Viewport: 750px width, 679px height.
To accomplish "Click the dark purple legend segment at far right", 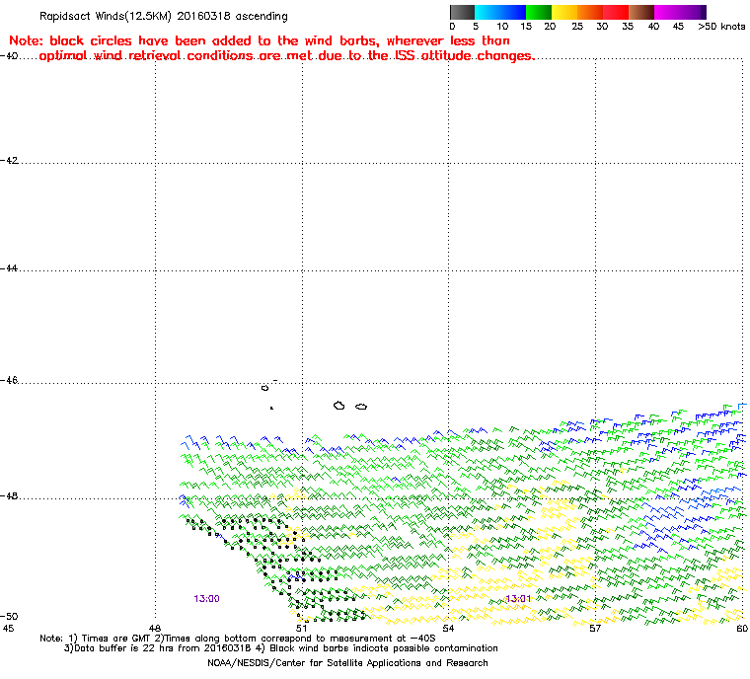I will click(703, 12).
